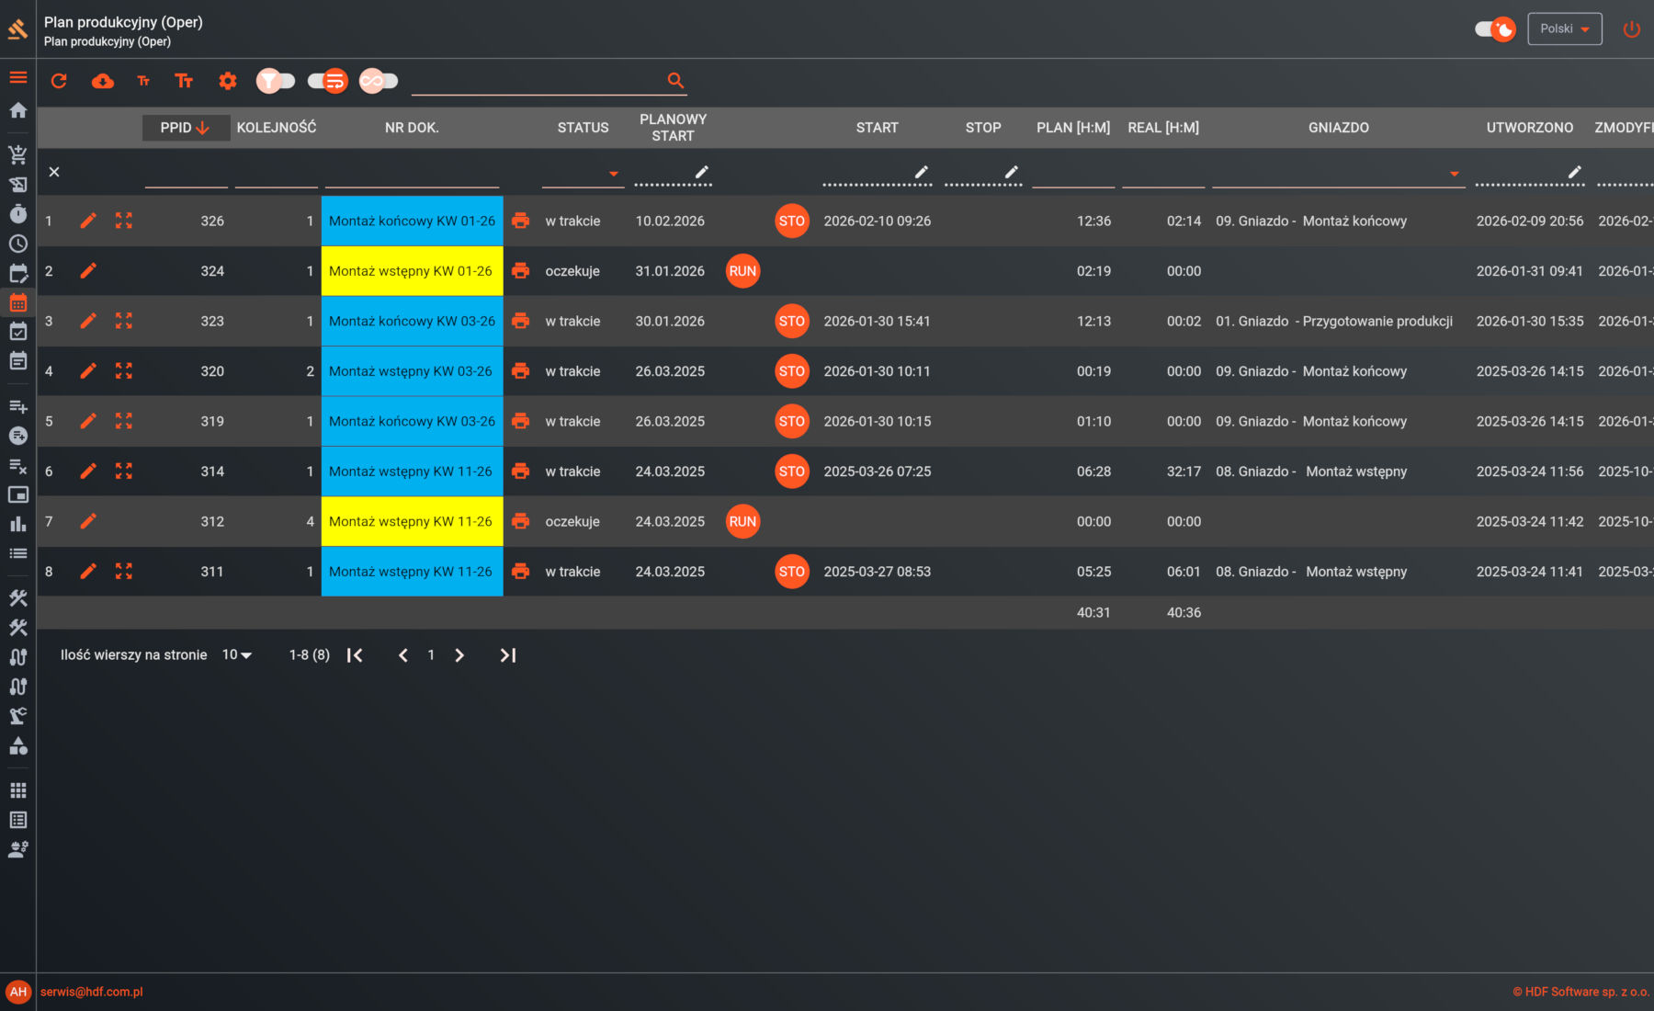Toggle the filter switch in toolbar
This screenshot has height=1011, width=1654.
pos(276,81)
